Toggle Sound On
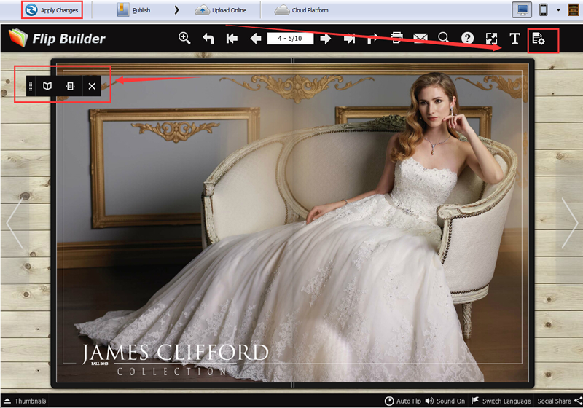This screenshot has height=408, width=583. coord(445,401)
